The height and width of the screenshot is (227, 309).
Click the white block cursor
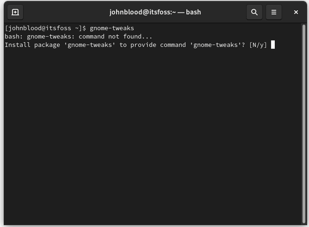[x=273, y=45]
